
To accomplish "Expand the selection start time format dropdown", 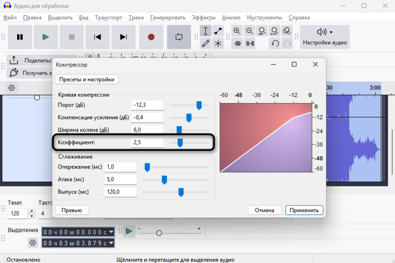I will tap(111, 232).
